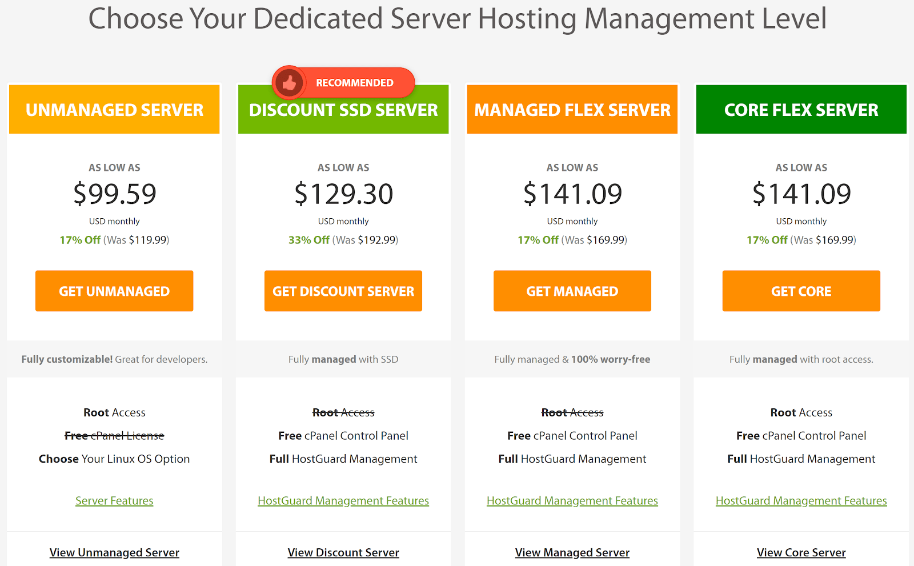914x566 pixels.
Task: Click the GET MANAGED button
Action: (572, 291)
